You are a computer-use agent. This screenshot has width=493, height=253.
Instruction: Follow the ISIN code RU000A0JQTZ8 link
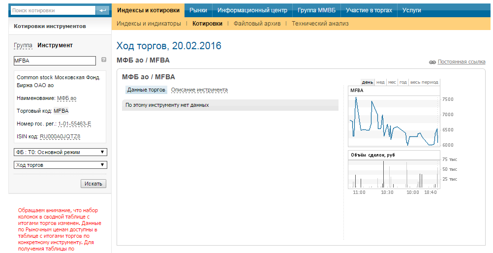coord(60,136)
